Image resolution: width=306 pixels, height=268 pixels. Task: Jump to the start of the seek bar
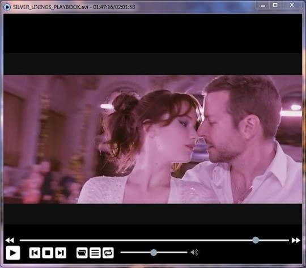click(x=20, y=240)
